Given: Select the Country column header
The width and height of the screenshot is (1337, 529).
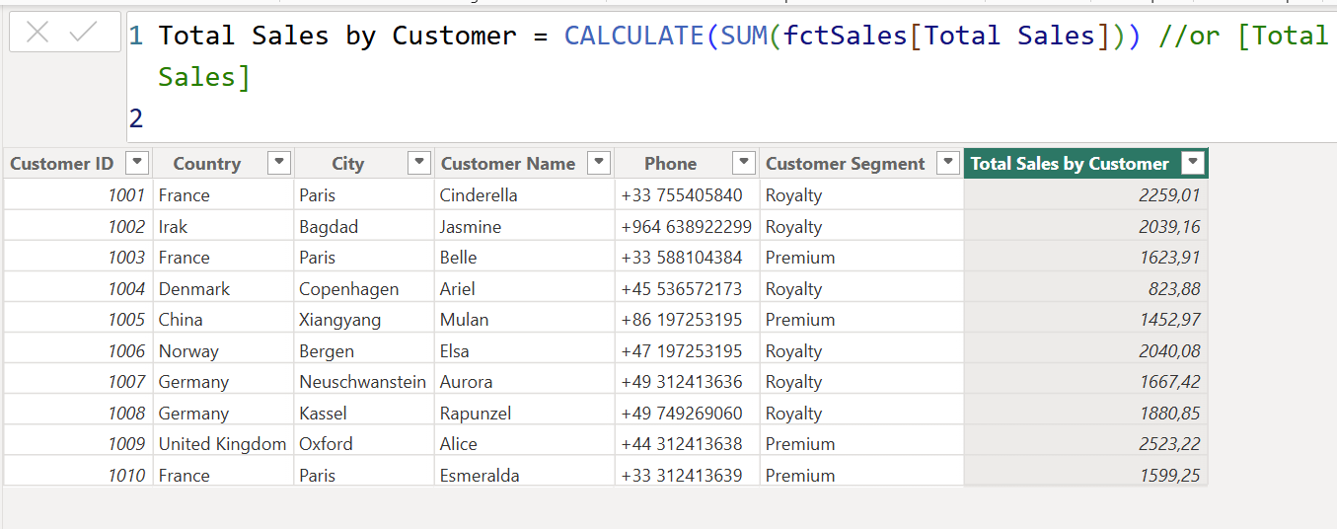Looking at the screenshot, I should (x=206, y=164).
